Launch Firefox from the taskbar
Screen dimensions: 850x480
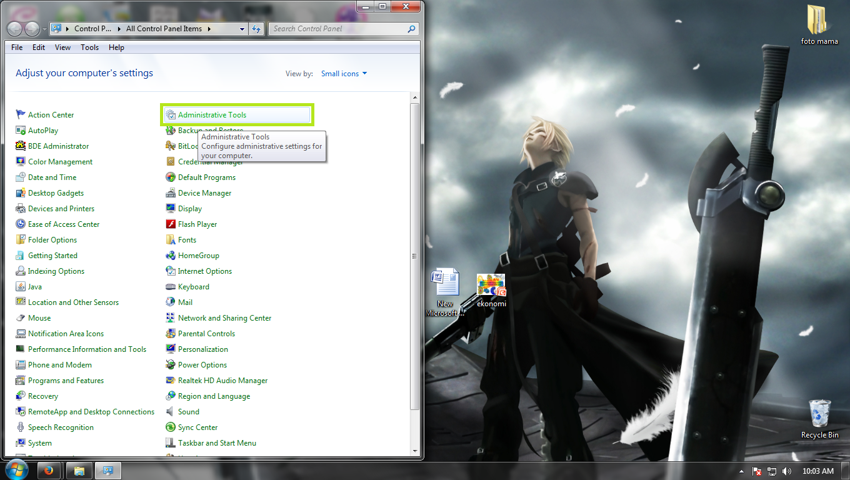coord(49,470)
